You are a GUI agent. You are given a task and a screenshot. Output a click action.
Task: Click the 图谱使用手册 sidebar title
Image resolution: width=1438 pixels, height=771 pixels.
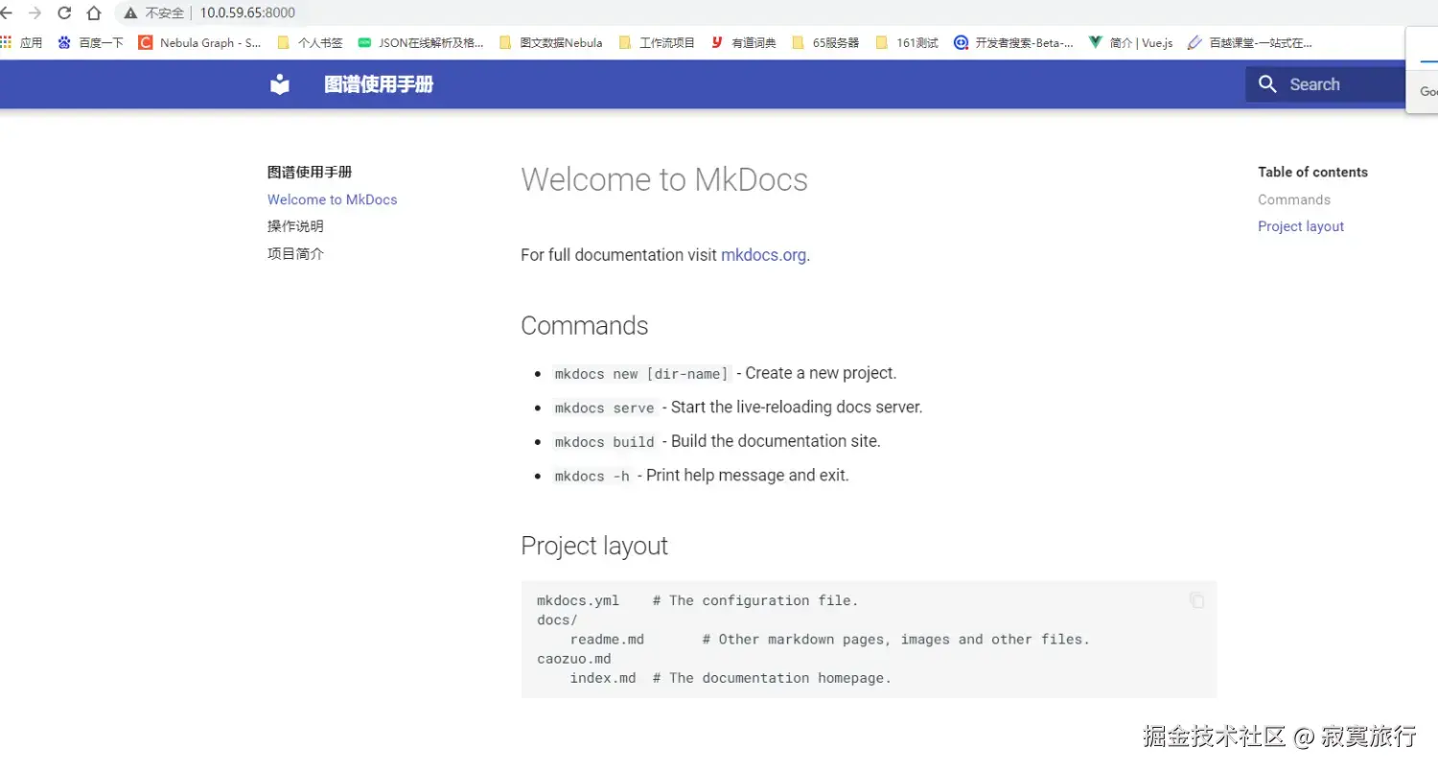click(x=310, y=173)
